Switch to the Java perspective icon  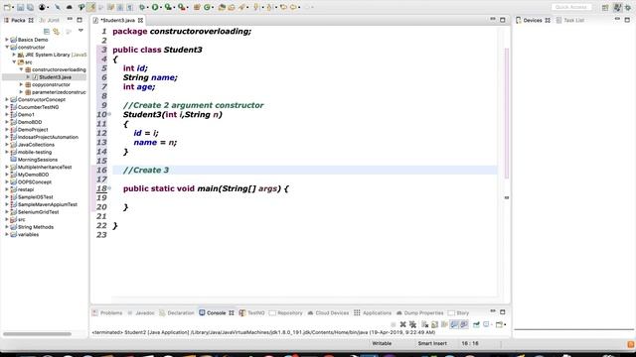coord(617,8)
